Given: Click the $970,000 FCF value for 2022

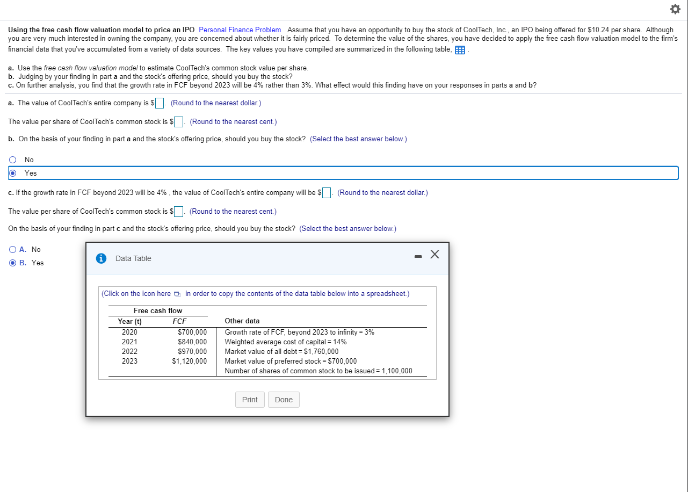Looking at the screenshot, I should 192,351.
